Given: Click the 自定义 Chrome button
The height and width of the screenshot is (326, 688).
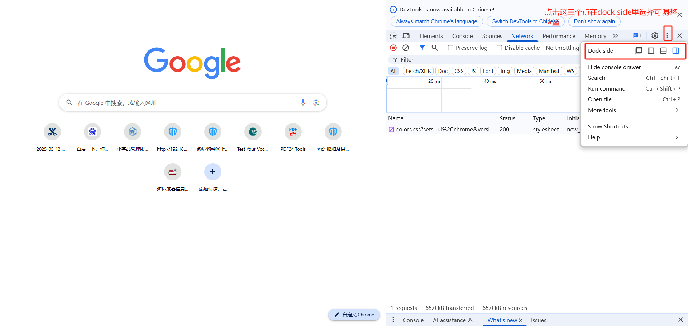Looking at the screenshot, I should tap(354, 315).
